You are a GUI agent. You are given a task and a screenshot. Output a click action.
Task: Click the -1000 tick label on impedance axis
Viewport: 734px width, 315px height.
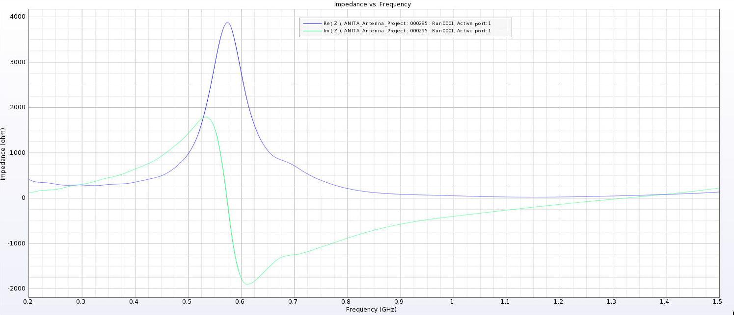pos(18,243)
